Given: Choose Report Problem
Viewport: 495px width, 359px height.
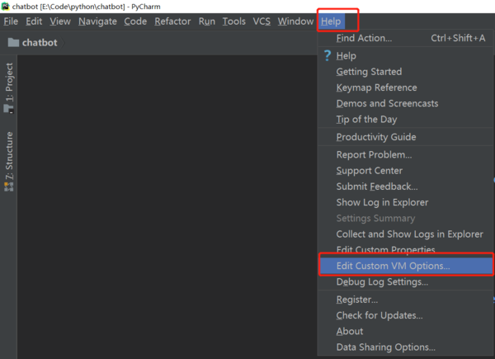Looking at the screenshot, I should pyautogui.click(x=405, y=154).
